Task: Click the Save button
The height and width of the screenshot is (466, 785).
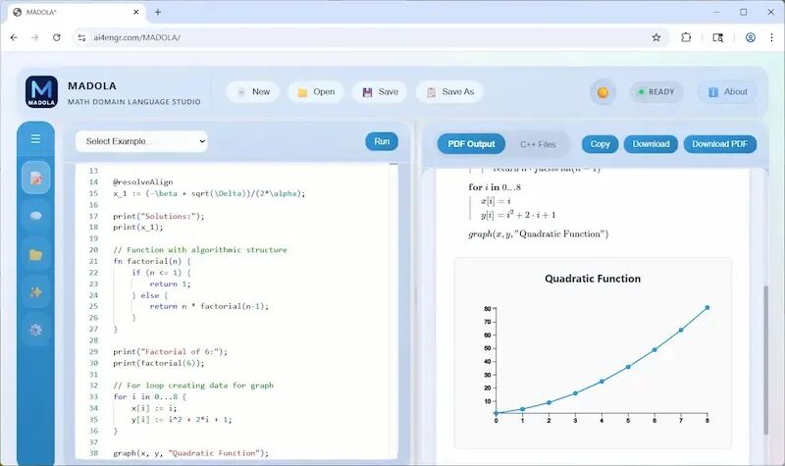Action: 380,92
